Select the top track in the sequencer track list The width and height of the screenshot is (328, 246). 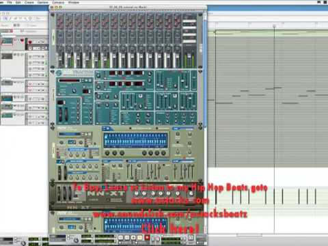[24, 44]
